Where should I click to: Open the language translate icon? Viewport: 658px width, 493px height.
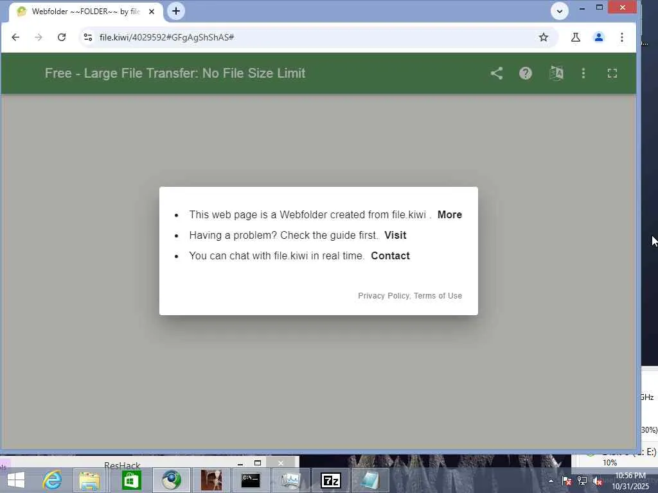coord(556,73)
